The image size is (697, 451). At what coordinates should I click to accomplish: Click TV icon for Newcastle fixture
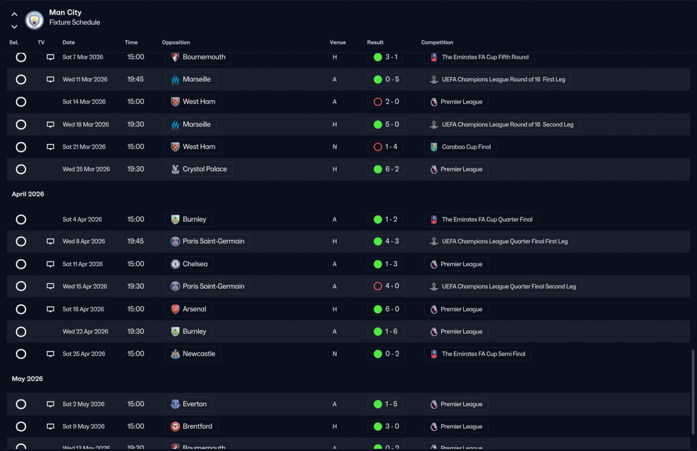tap(50, 354)
